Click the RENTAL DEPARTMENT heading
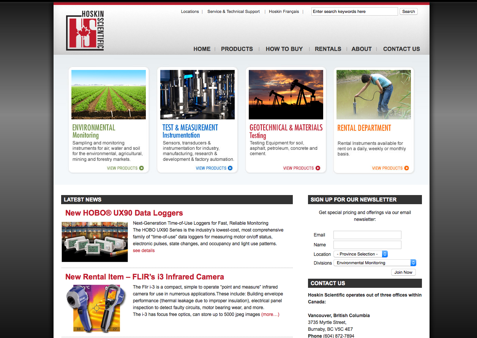The image size is (477, 338). tap(364, 128)
